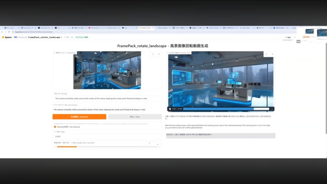Click the Prompt text field
Image resolution: width=327 pixels, height=184 pixels.
[x=107, y=99]
